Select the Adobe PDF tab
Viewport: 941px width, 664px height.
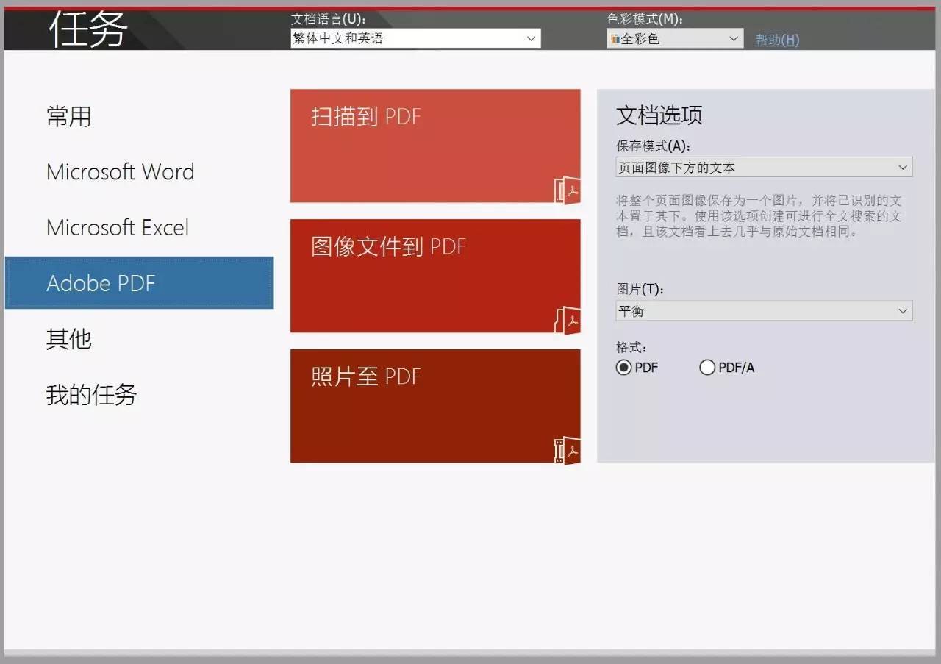139,283
